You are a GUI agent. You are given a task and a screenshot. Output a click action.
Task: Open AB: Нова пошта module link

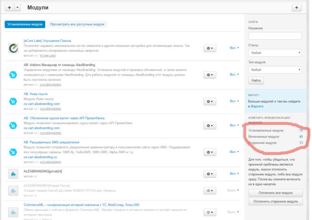pyautogui.click(x=36, y=94)
